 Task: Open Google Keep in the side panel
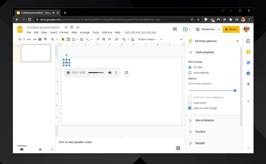pyautogui.click(x=248, y=52)
